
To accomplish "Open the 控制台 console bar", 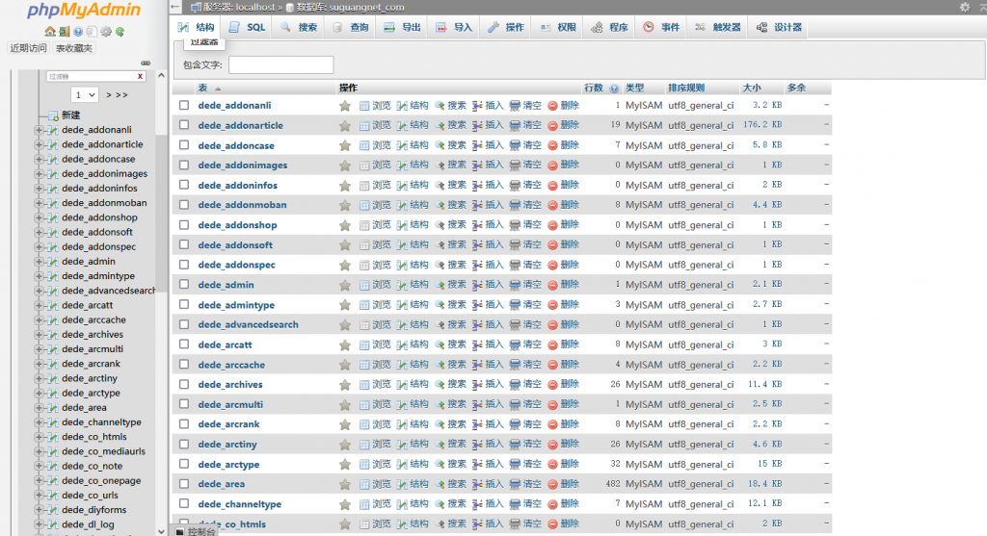I will pos(196,531).
